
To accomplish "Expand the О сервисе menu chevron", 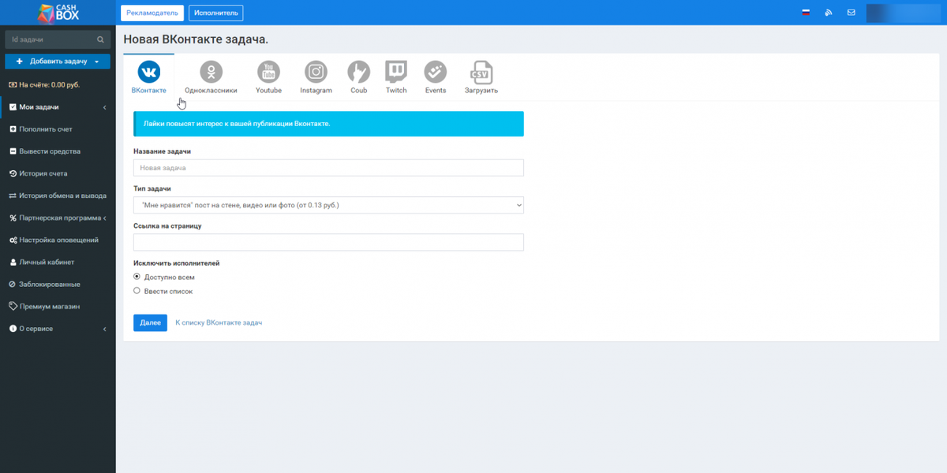I will [105, 329].
